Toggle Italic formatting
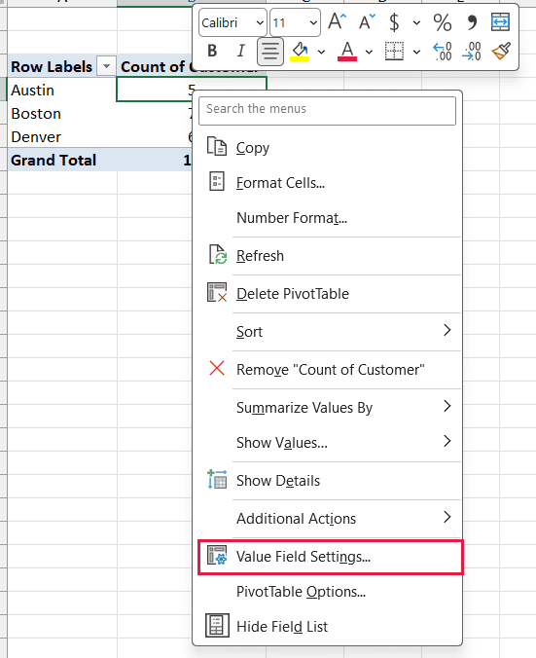Viewport: 536px width, 658px height. (240, 52)
